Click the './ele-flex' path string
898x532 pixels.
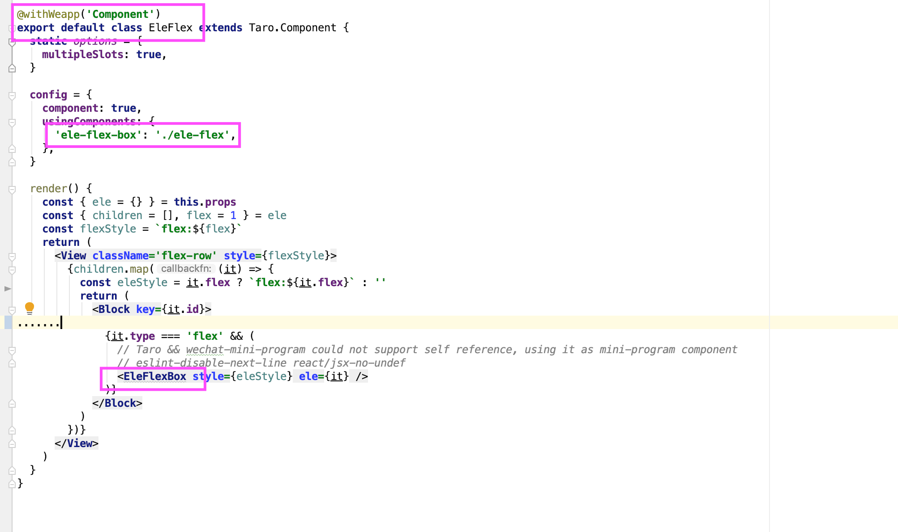(192, 135)
